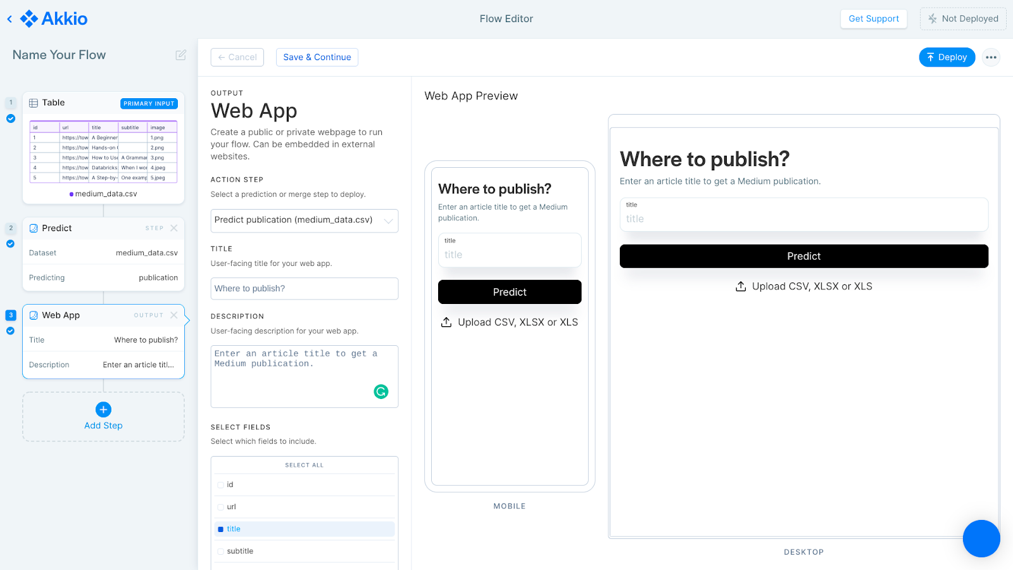This screenshot has width=1013, height=570.
Task: Switch to the MOBILE preview
Action: pos(509,505)
